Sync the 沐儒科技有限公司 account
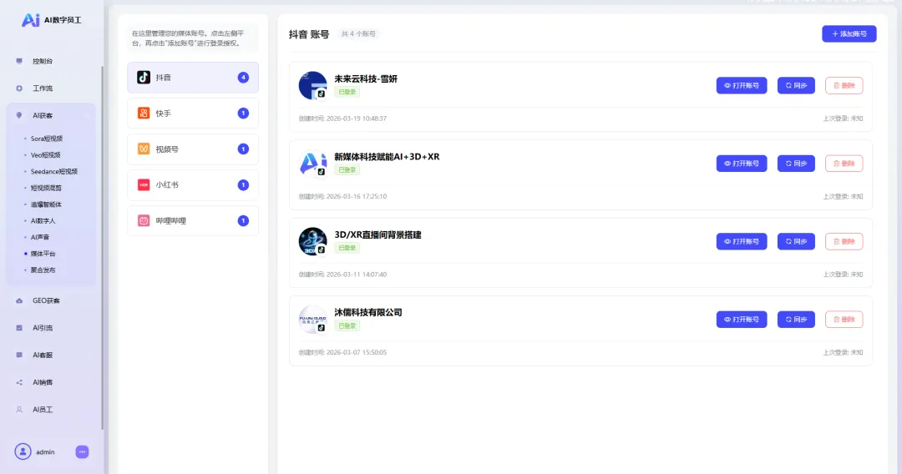The image size is (902, 474). tap(796, 320)
